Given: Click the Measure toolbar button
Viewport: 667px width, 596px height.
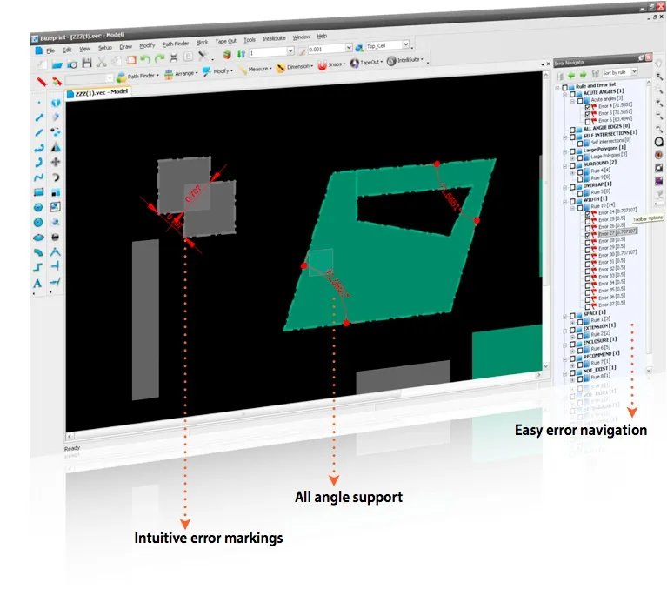Looking at the screenshot, I should point(255,70).
